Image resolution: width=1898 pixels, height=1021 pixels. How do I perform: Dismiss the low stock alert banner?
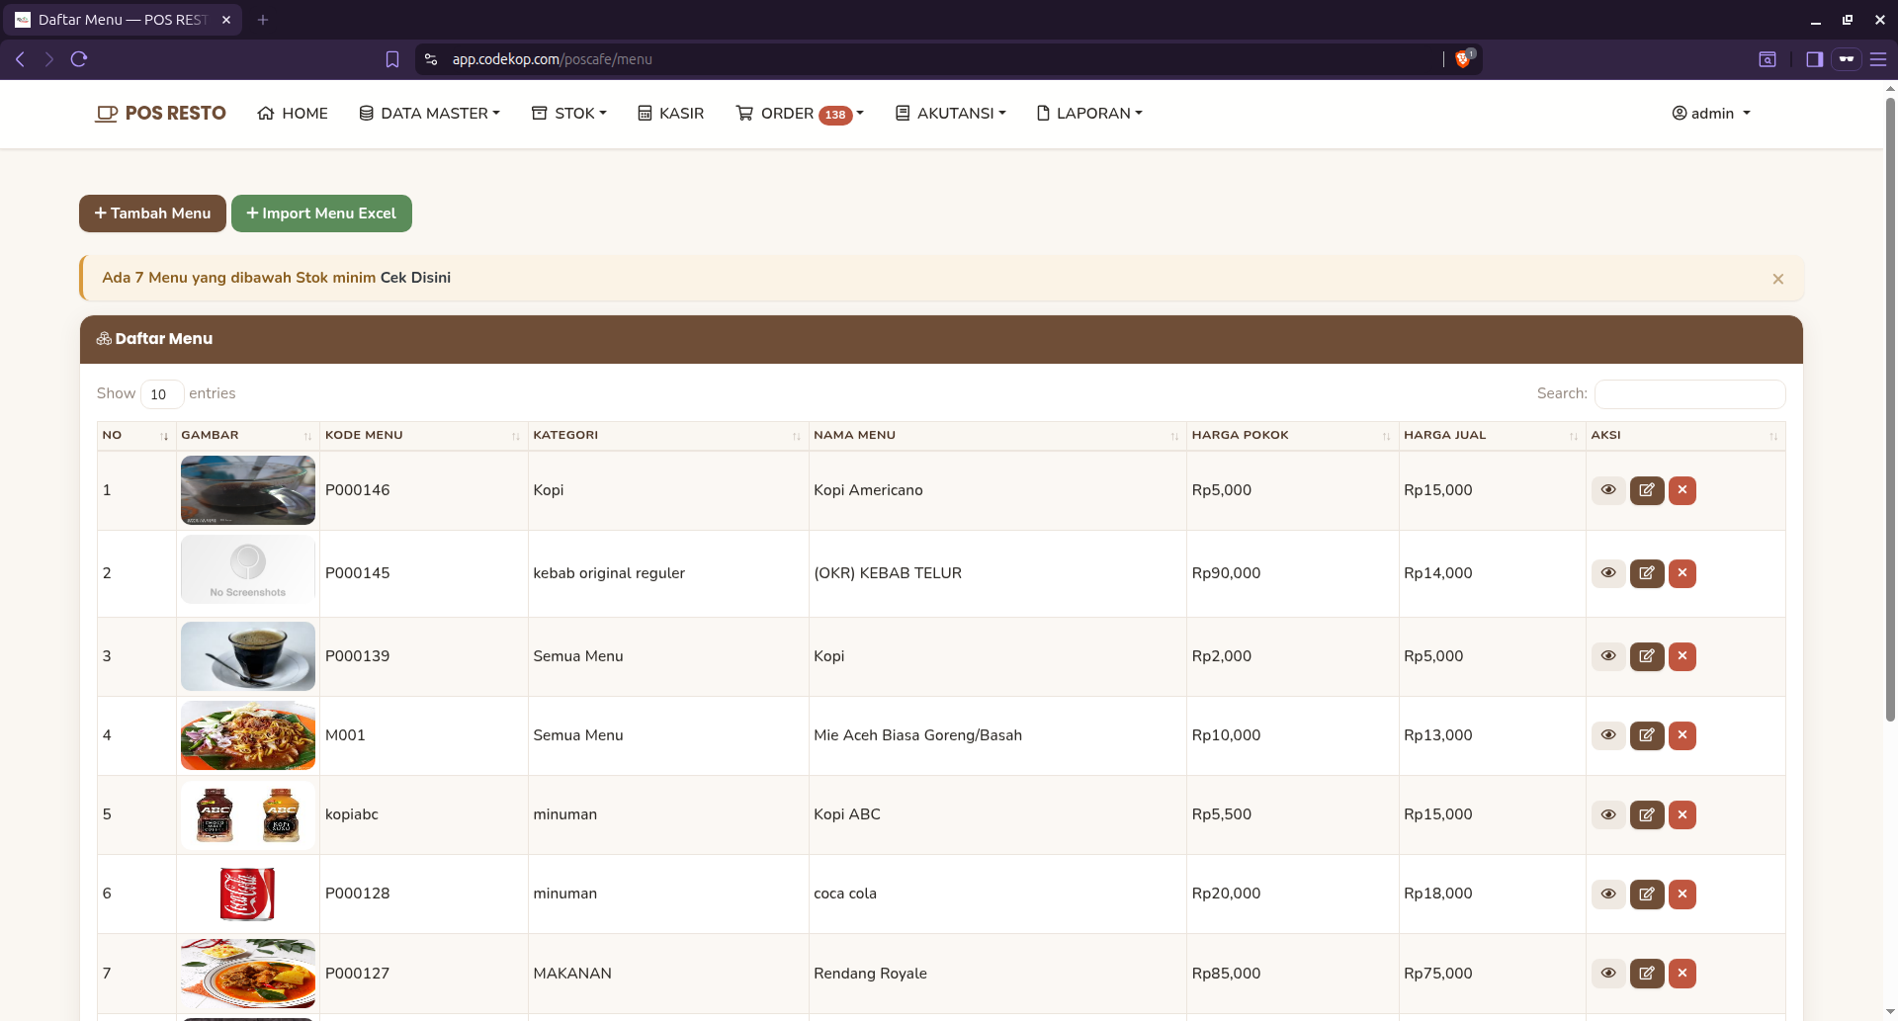[1778, 279]
